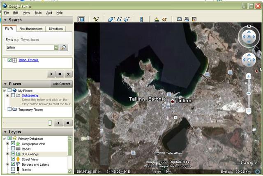
Task: Click the Layers panel scrollbar thumb
Action: coord(69,148)
